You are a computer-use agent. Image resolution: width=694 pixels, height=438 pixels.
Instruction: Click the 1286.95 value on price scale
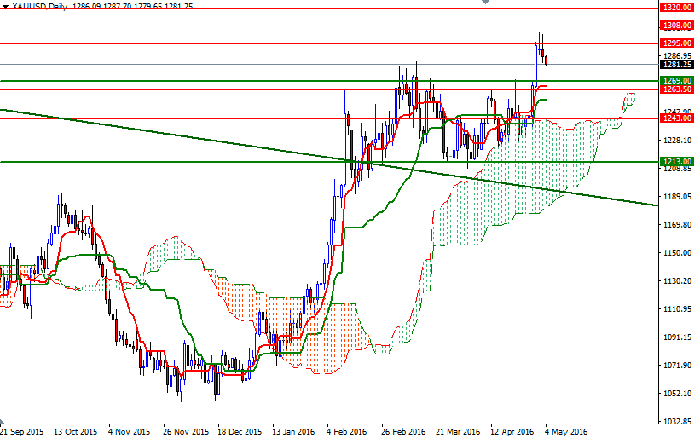point(677,56)
